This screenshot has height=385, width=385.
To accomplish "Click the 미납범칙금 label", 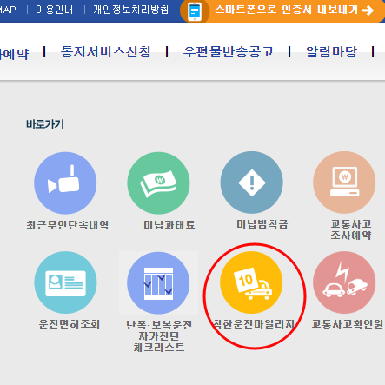I will click(x=262, y=224).
